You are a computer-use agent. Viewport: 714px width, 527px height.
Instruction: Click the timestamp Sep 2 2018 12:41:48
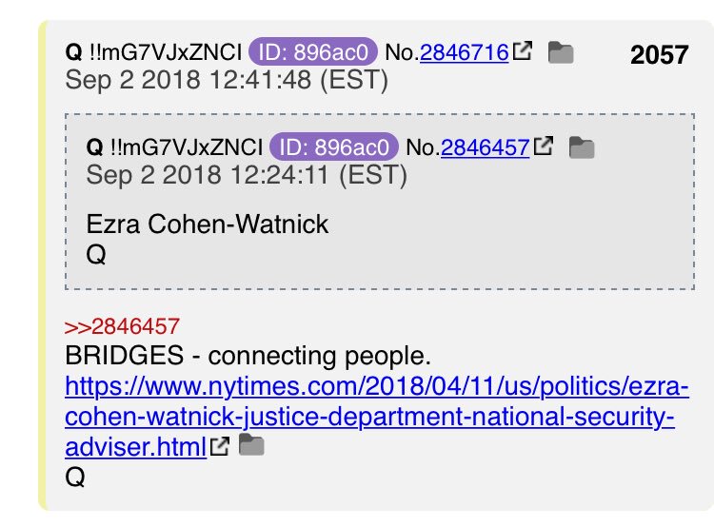click(227, 81)
